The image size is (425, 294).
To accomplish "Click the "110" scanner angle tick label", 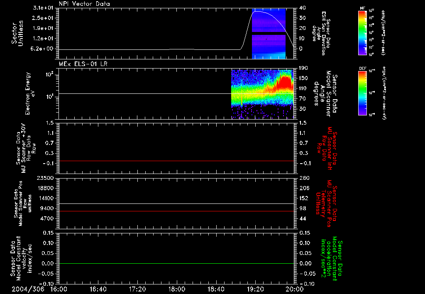I will [303, 88].
